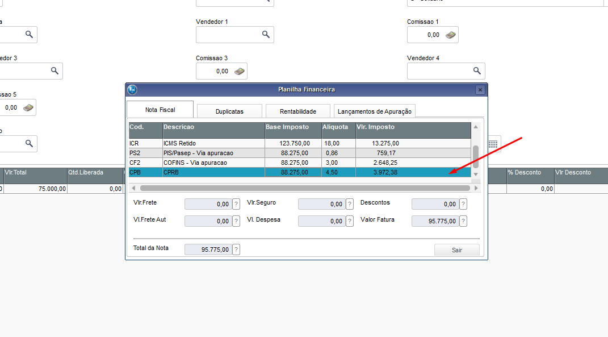Click the Valor Fatura help question mark
Viewport: 608px width, 337px height.
click(x=463, y=221)
